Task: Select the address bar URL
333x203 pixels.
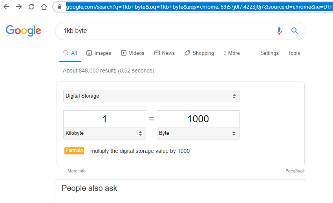Action: click(x=199, y=7)
